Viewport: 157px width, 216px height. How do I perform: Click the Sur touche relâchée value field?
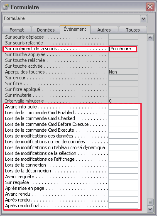[x=123, y=60]
